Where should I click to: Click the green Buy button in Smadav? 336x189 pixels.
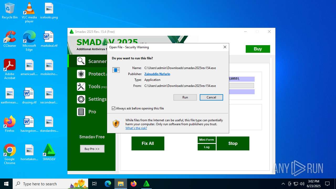pyautogui.click(x=258, y=49)
